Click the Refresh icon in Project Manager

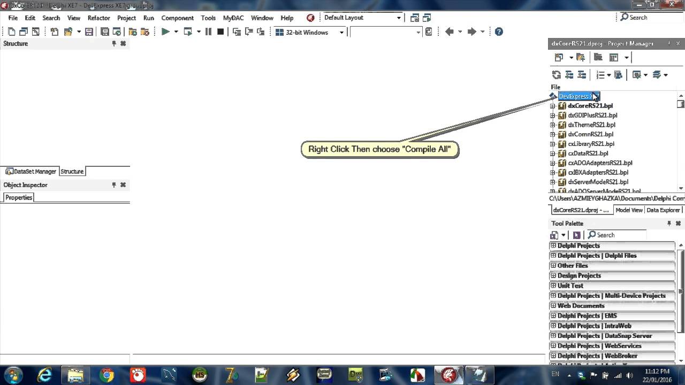557,75
